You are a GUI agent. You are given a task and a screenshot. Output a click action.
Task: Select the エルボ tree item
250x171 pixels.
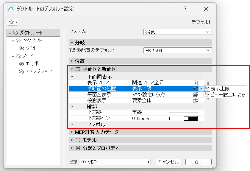32,63
